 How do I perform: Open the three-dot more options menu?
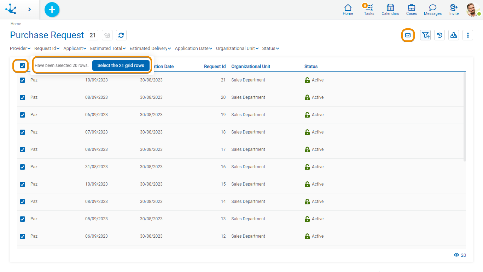click(x=468, y=35)
